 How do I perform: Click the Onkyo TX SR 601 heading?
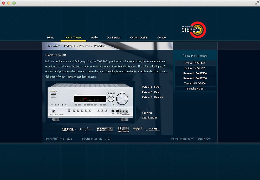click(x=56, y=55)
